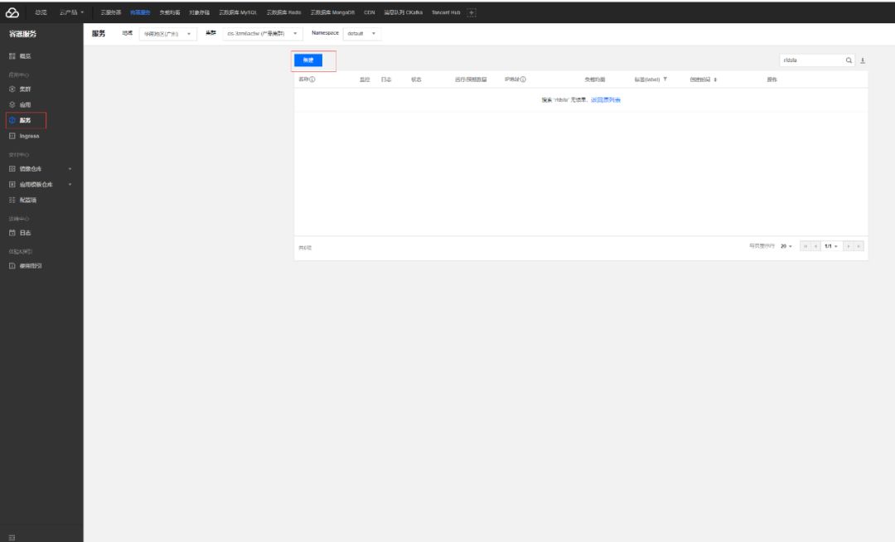Collapse the sidebar using bottom icon
The height and width of the screenshot is (542, 895).
[12, 537]
